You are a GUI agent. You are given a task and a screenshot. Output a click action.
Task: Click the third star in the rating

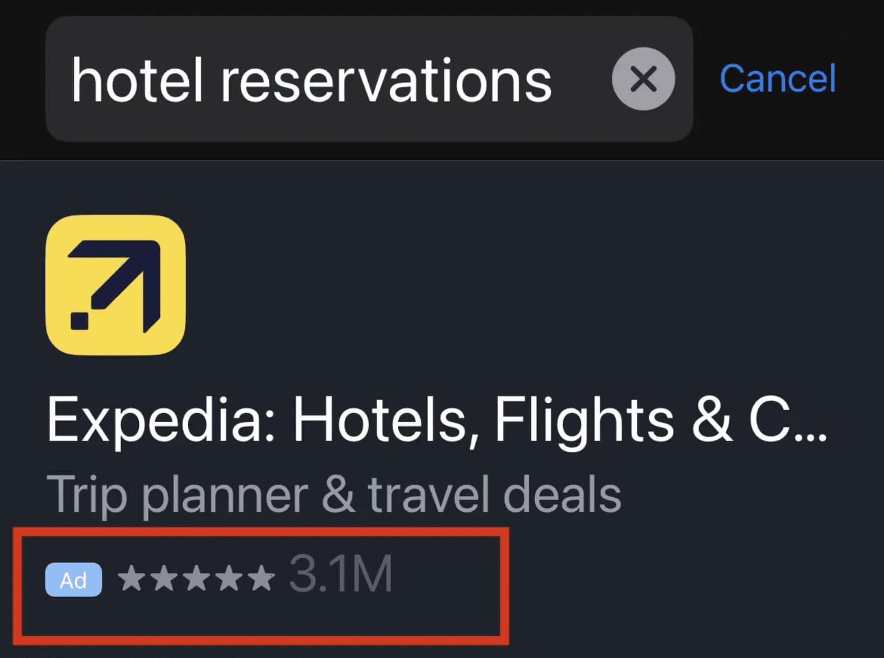(197, 578)
